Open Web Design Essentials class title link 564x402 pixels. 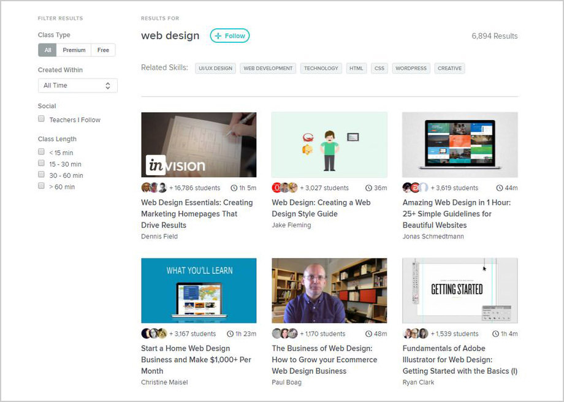pyautogui.click(x=197, y=214)
